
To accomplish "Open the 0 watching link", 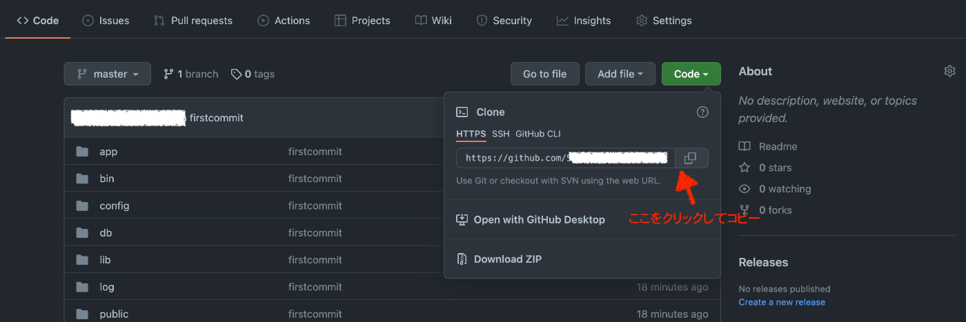I will pos(785,189).
